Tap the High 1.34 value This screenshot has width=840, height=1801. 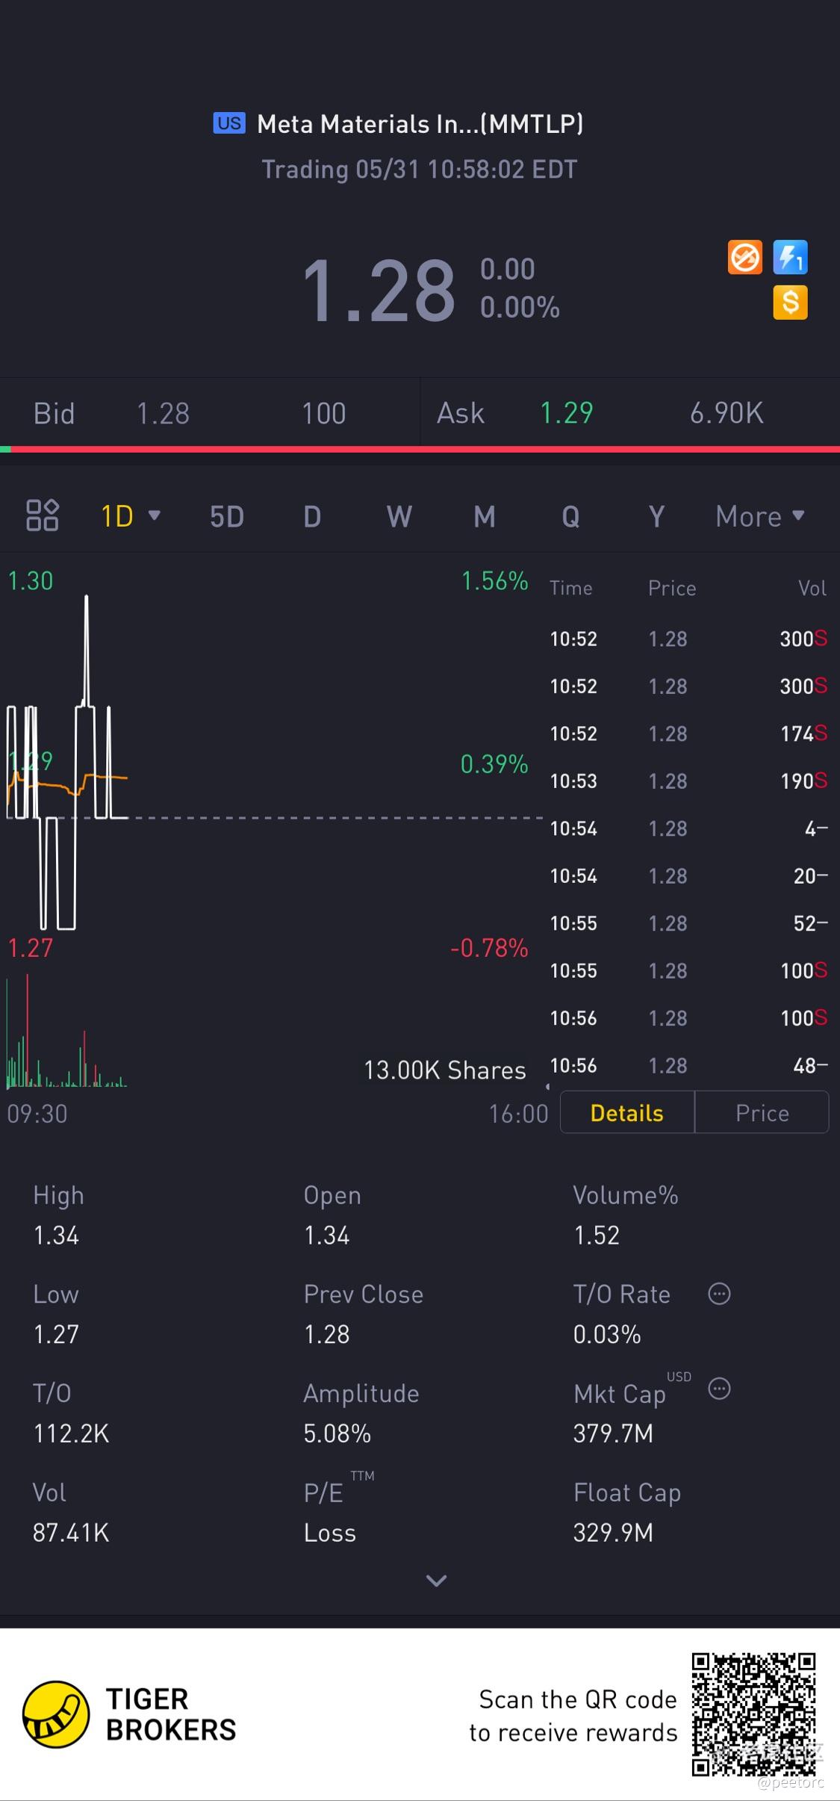coord(56,1235)
